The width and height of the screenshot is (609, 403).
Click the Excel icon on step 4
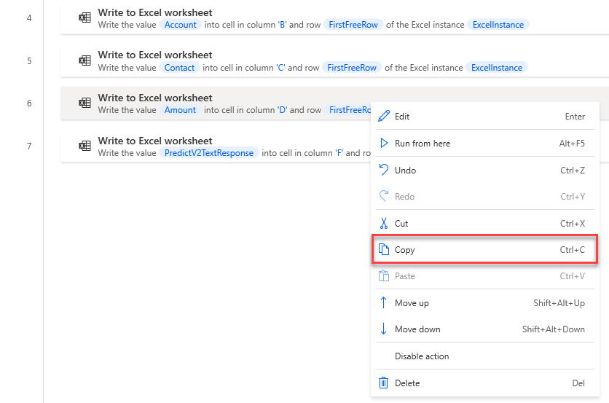85,18
